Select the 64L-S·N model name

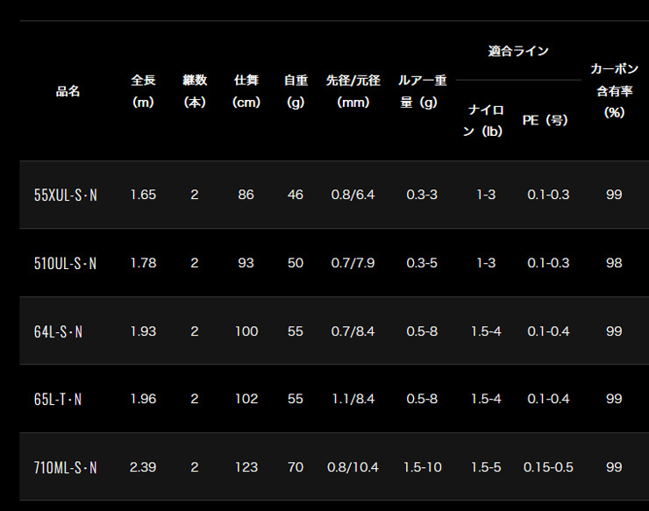point(58,331)
